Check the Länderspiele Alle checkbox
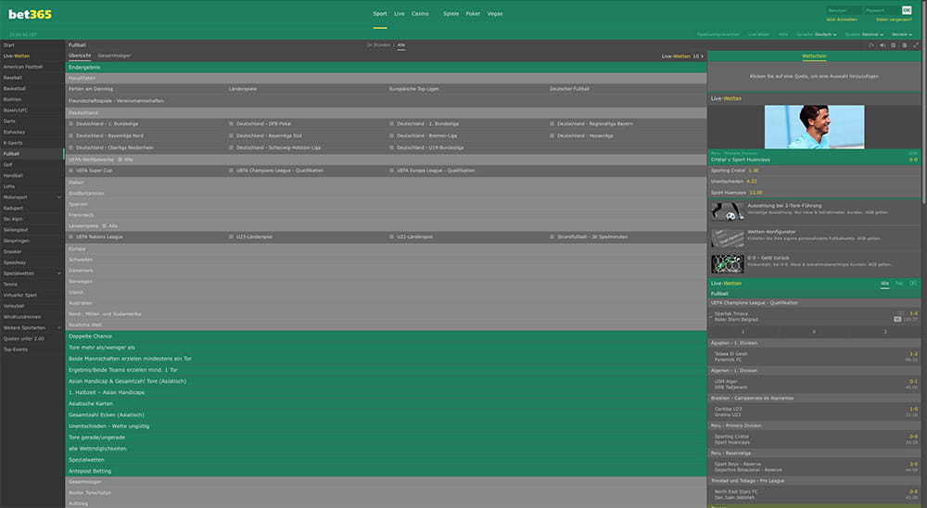The width and height of the screenshot is (927, 508). pos(105,226)
